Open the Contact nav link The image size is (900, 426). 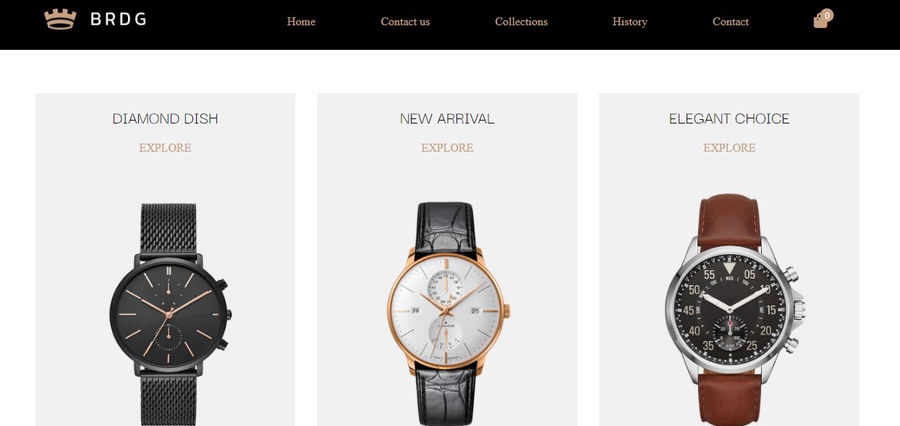731,22
